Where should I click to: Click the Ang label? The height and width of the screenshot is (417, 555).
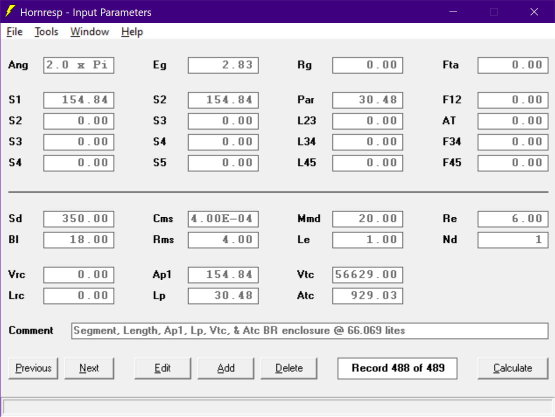18,65
